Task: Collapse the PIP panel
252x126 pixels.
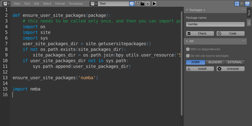Action: coord(187,41)
